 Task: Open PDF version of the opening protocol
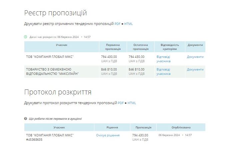tap(121, 103)
